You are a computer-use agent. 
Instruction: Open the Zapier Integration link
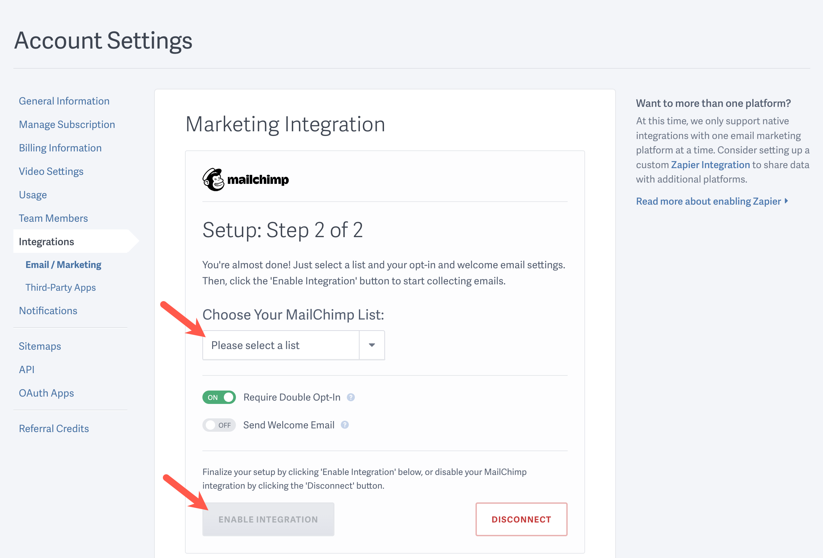pyautogui.click(x=710, y=165)
